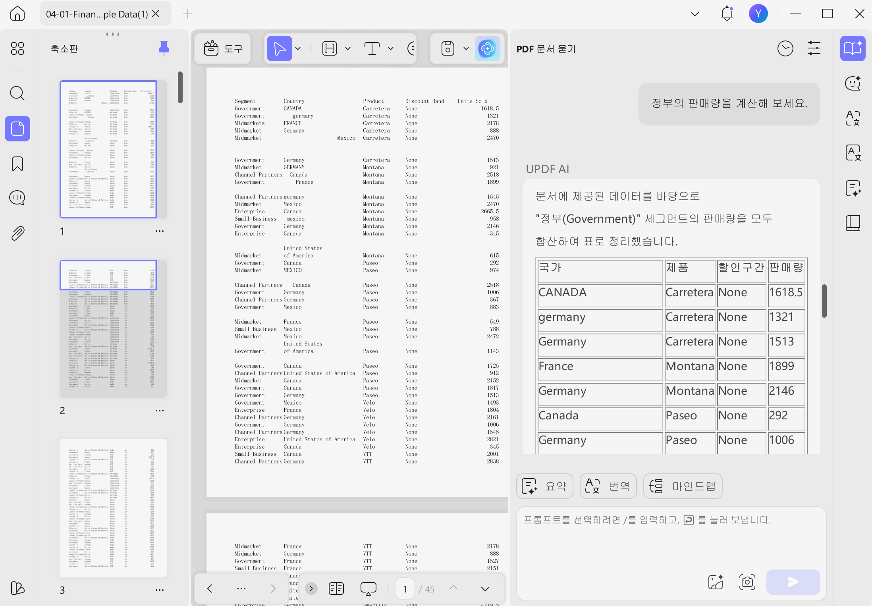Go to the Home icon
The width and height of the screenshot is (872, 606).
[17, 14]
